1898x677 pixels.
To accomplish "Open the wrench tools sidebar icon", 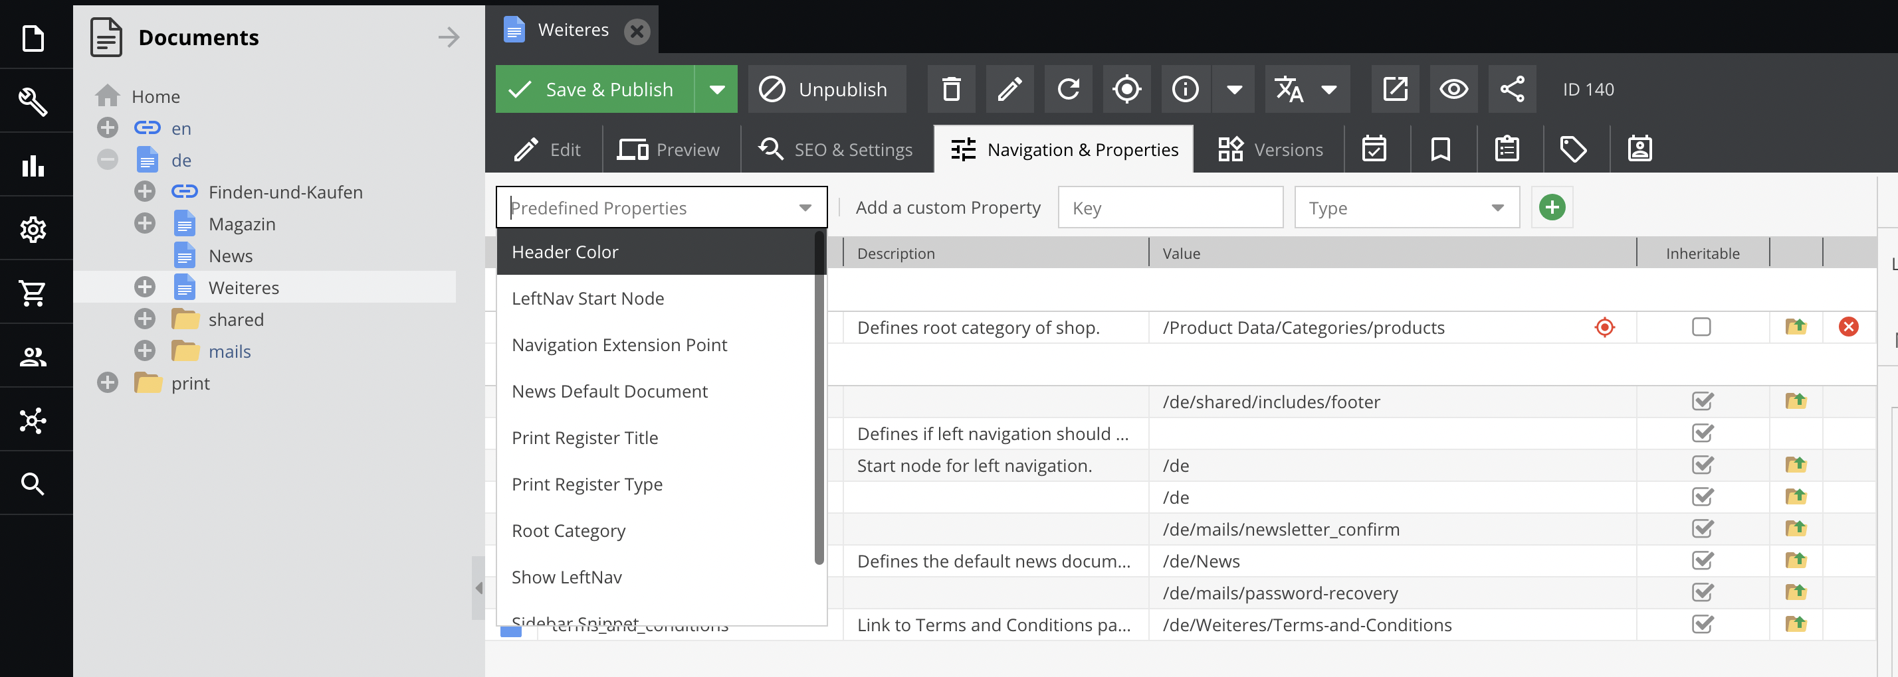I will 34,101.
